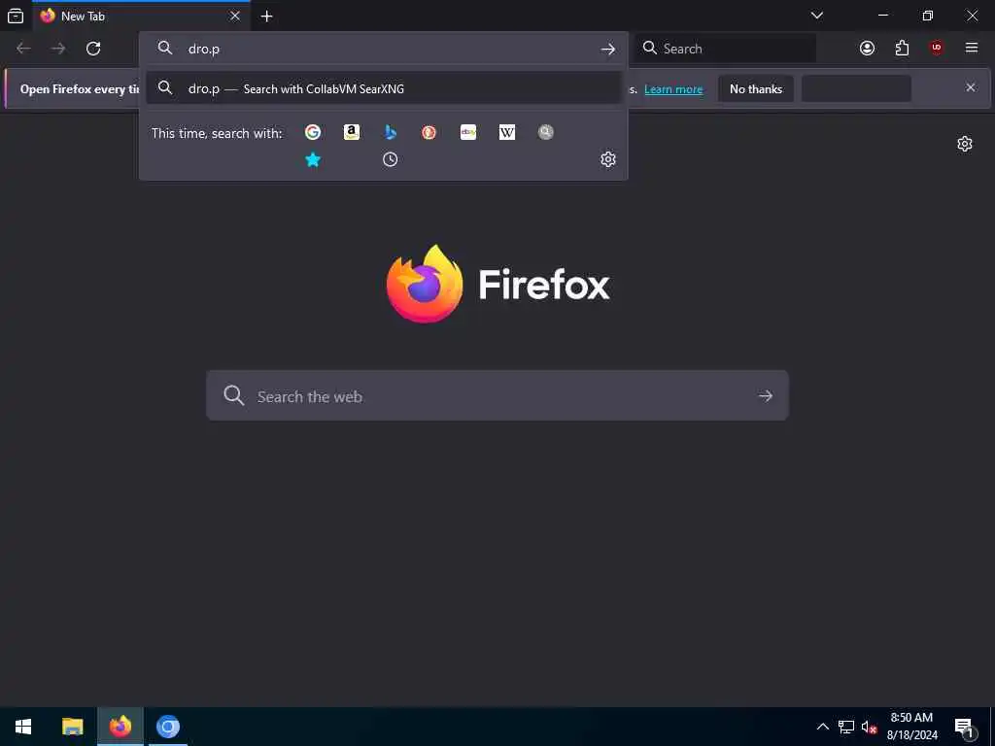995x746 pixels.
Task: Open File Explorer from taskbar
Action: [72, 727]
